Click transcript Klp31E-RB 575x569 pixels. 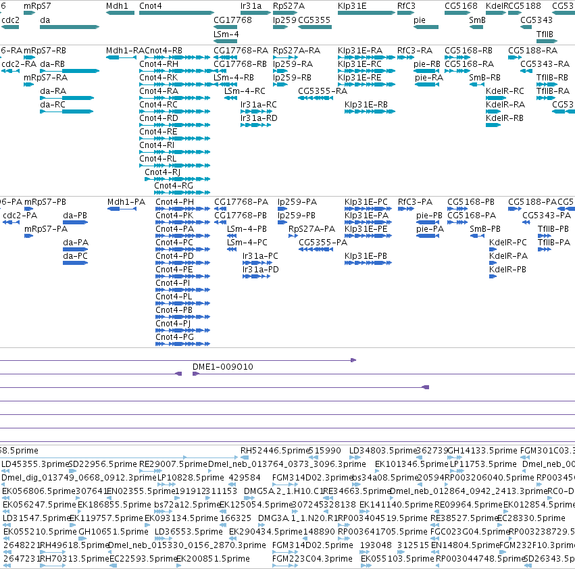366,105
